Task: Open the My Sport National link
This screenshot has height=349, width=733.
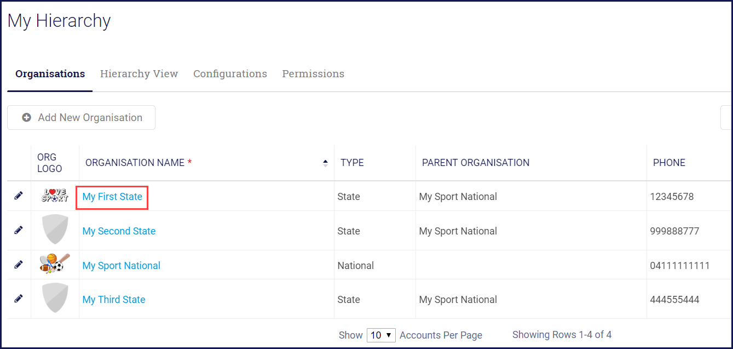Action: pyautogui.click(x=121, y=266)
